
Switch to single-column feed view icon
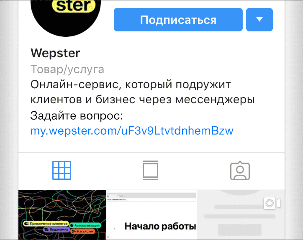tap(150, 170)
